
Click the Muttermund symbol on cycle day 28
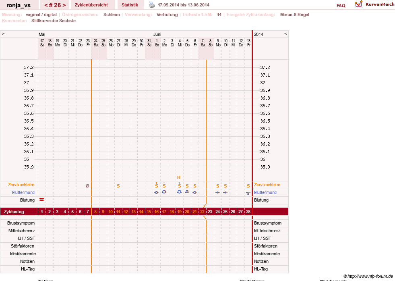[248, 194]
